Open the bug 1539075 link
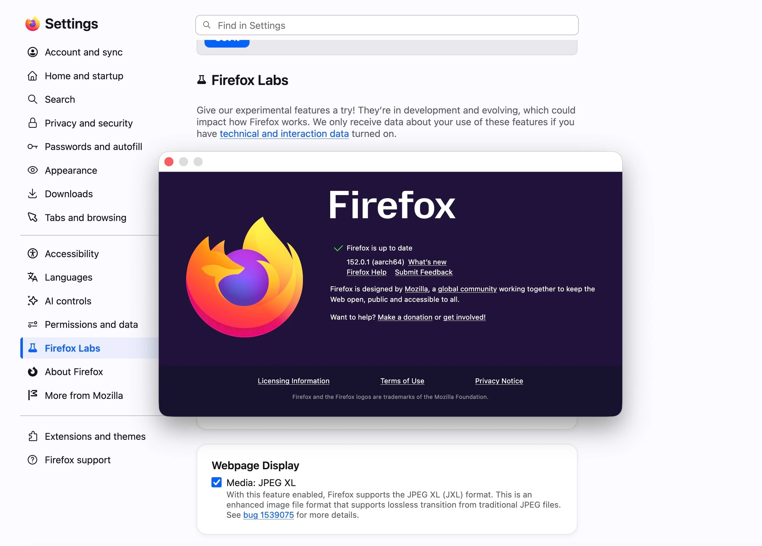The image size is (762, 546). coord(269,515)
